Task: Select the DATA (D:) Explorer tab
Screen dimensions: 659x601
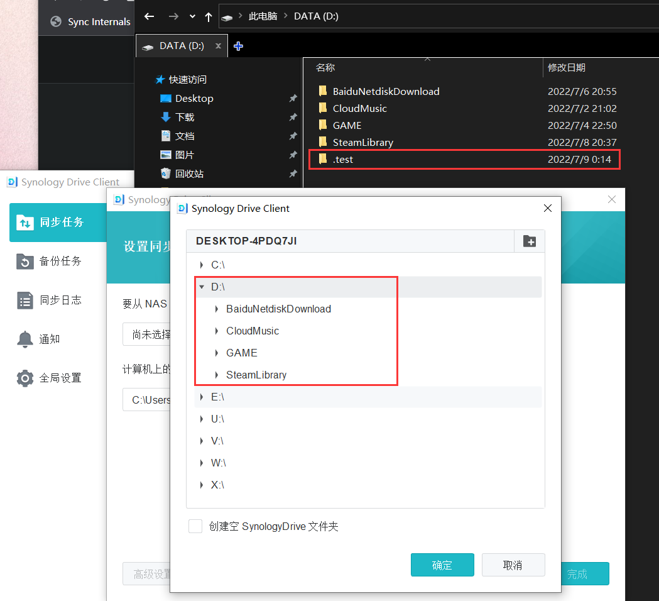Action: click(x=182, y=46)
